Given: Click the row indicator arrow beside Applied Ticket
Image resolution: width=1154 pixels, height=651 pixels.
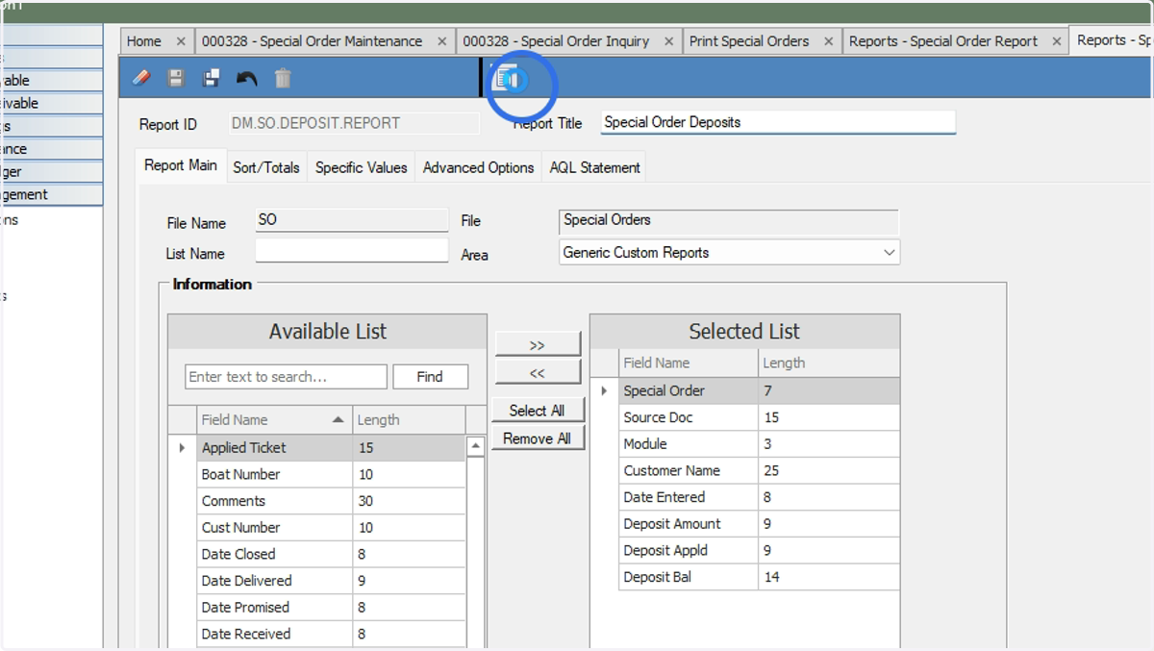Looking at the screenshot, I should pos(182,448).
